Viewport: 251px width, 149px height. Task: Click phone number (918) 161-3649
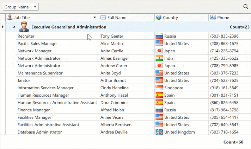[224, 88]
